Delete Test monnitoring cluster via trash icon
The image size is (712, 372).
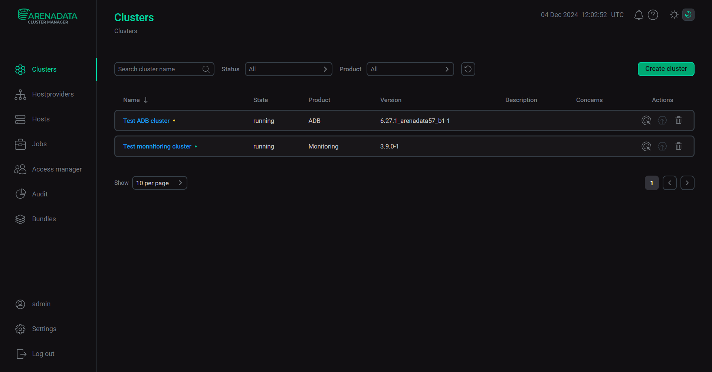(x=678, y=147)
